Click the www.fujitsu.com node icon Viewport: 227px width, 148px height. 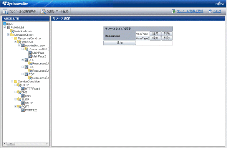click(23, 46)
